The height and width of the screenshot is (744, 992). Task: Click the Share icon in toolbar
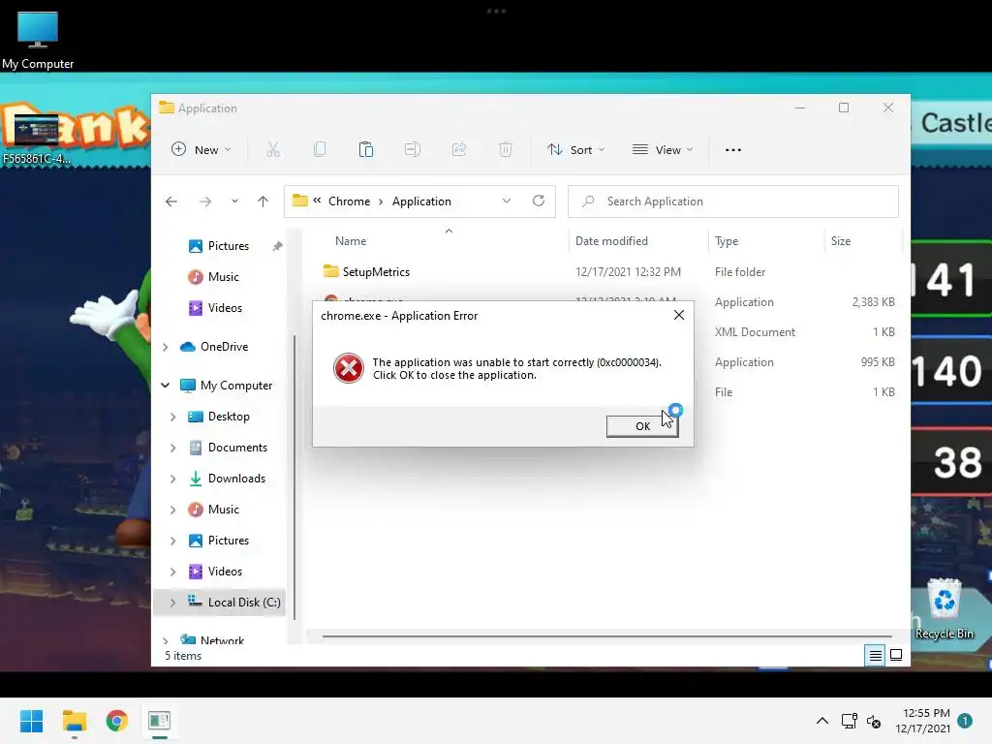pos(458,150)
